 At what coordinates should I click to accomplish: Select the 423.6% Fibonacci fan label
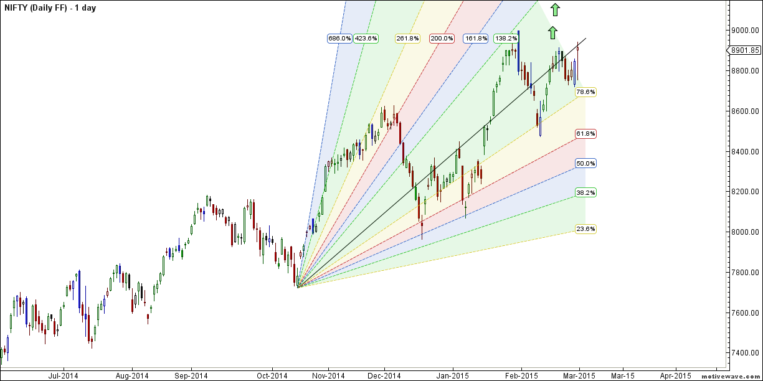(x=366, y=37)
